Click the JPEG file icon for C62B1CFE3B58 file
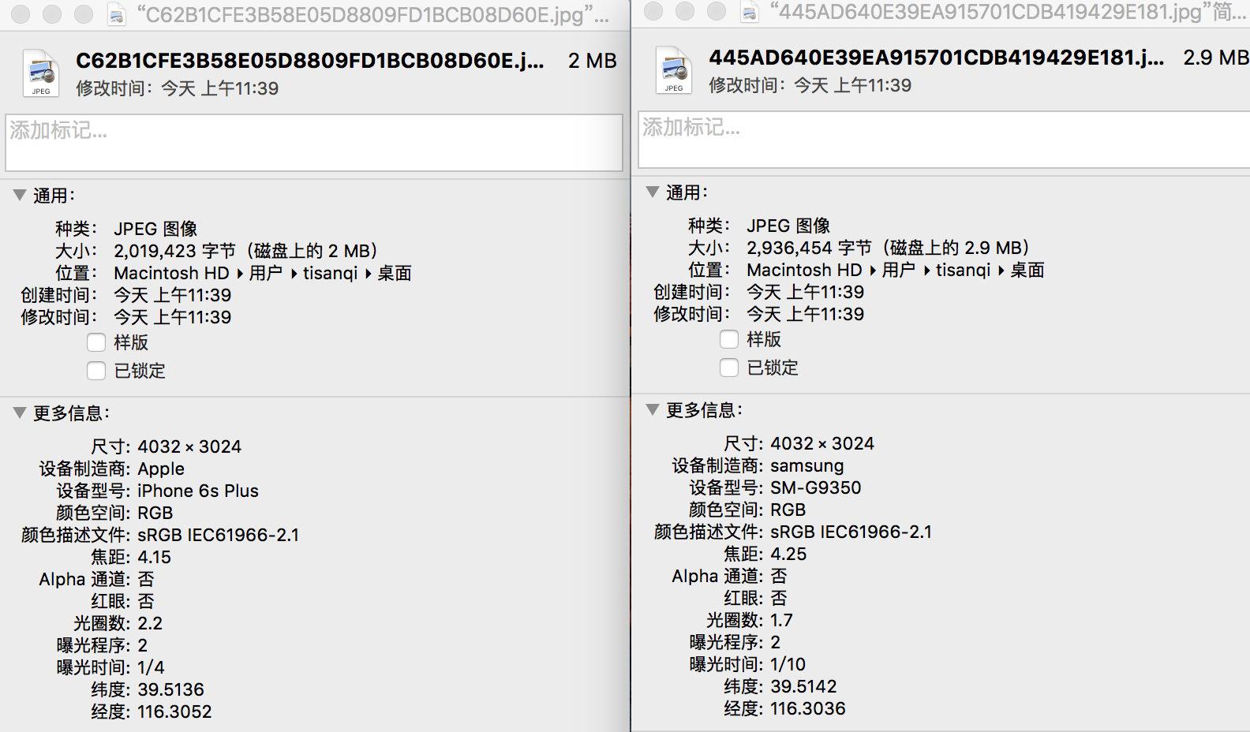 pos(41,73)
